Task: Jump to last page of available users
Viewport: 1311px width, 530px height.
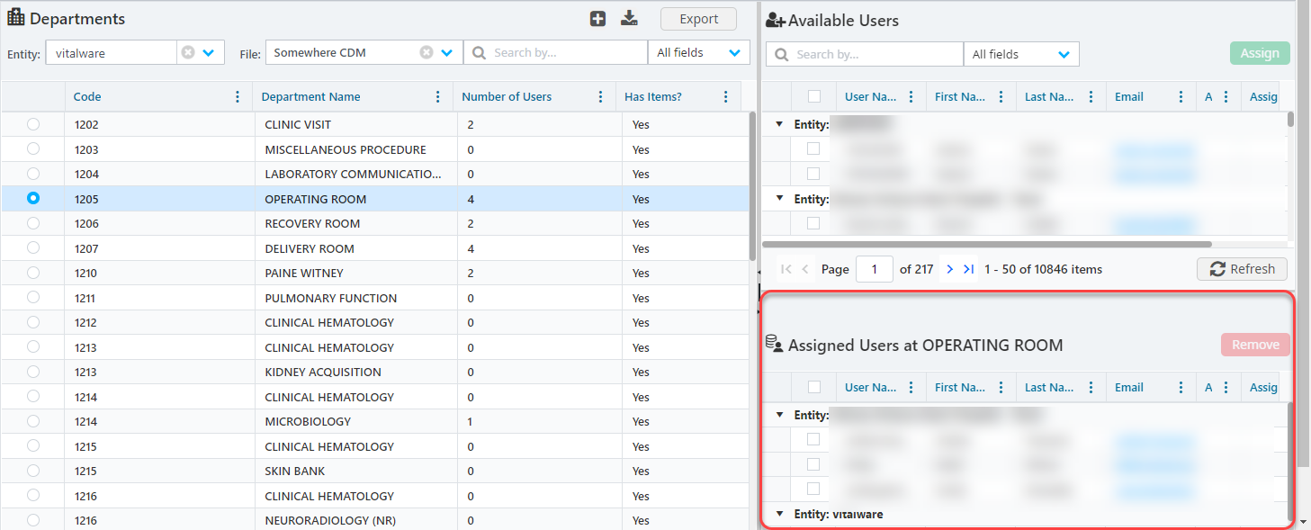Action: point(968,269)
